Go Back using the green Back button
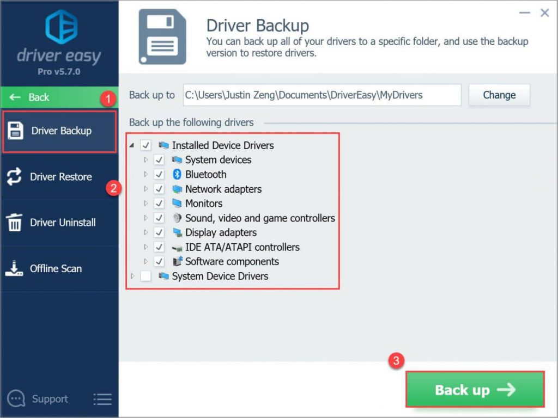Image resolution: width=558 pixels, height=418 pixels. (x=59, y=97)
